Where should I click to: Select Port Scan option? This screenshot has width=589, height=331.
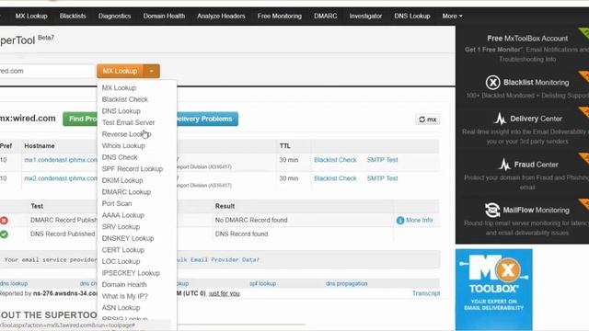pos(117,203)
